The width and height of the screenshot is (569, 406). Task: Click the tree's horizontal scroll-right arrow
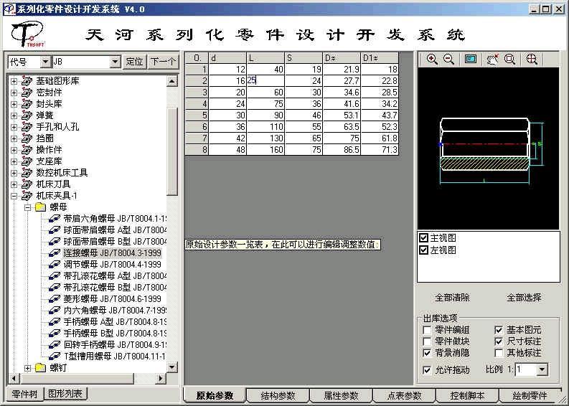(161, 379)
